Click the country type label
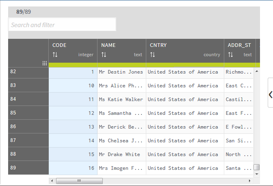 [212, 55]
